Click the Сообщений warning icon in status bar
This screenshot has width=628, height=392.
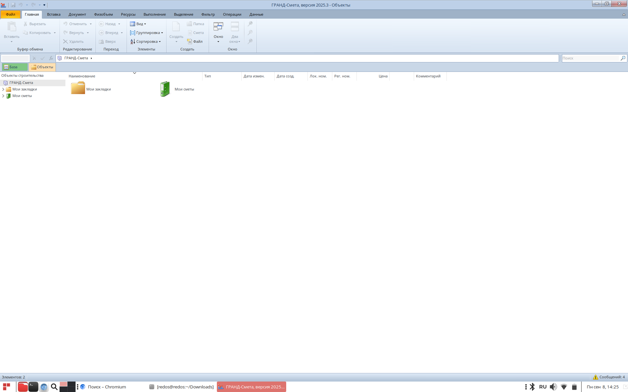click(x=596, y=377)
